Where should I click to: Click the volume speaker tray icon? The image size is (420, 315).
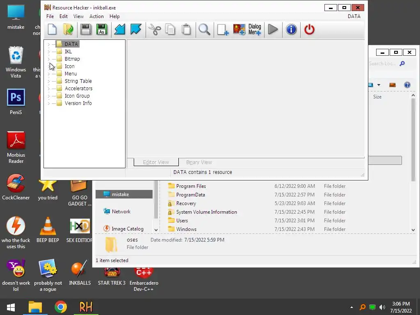pyautogui.click(x=382, y=307)
